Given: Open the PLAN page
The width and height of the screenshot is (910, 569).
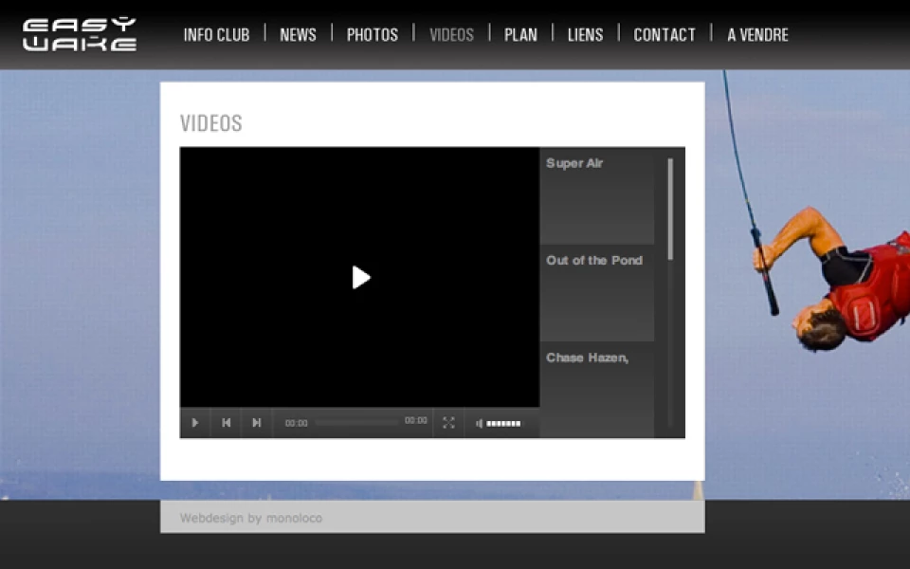Looking at the screenshot, I should (520, 35).
